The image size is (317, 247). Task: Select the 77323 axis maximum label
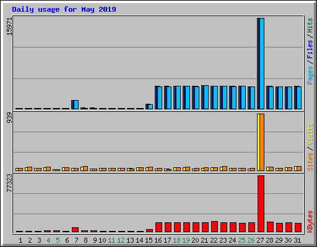[x=9, y=183]
